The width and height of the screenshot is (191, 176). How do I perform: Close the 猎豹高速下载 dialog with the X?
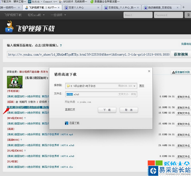pyautogui.click(x=149, y=72)
